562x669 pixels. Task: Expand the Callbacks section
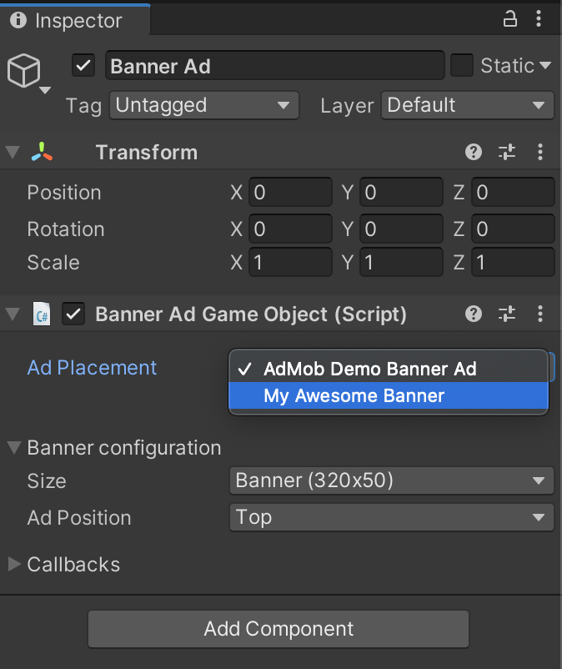(14, 564)
